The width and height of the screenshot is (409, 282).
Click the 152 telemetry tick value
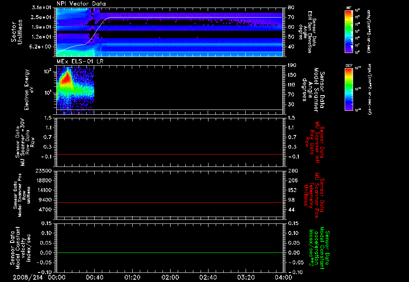[x=293, y=190]
